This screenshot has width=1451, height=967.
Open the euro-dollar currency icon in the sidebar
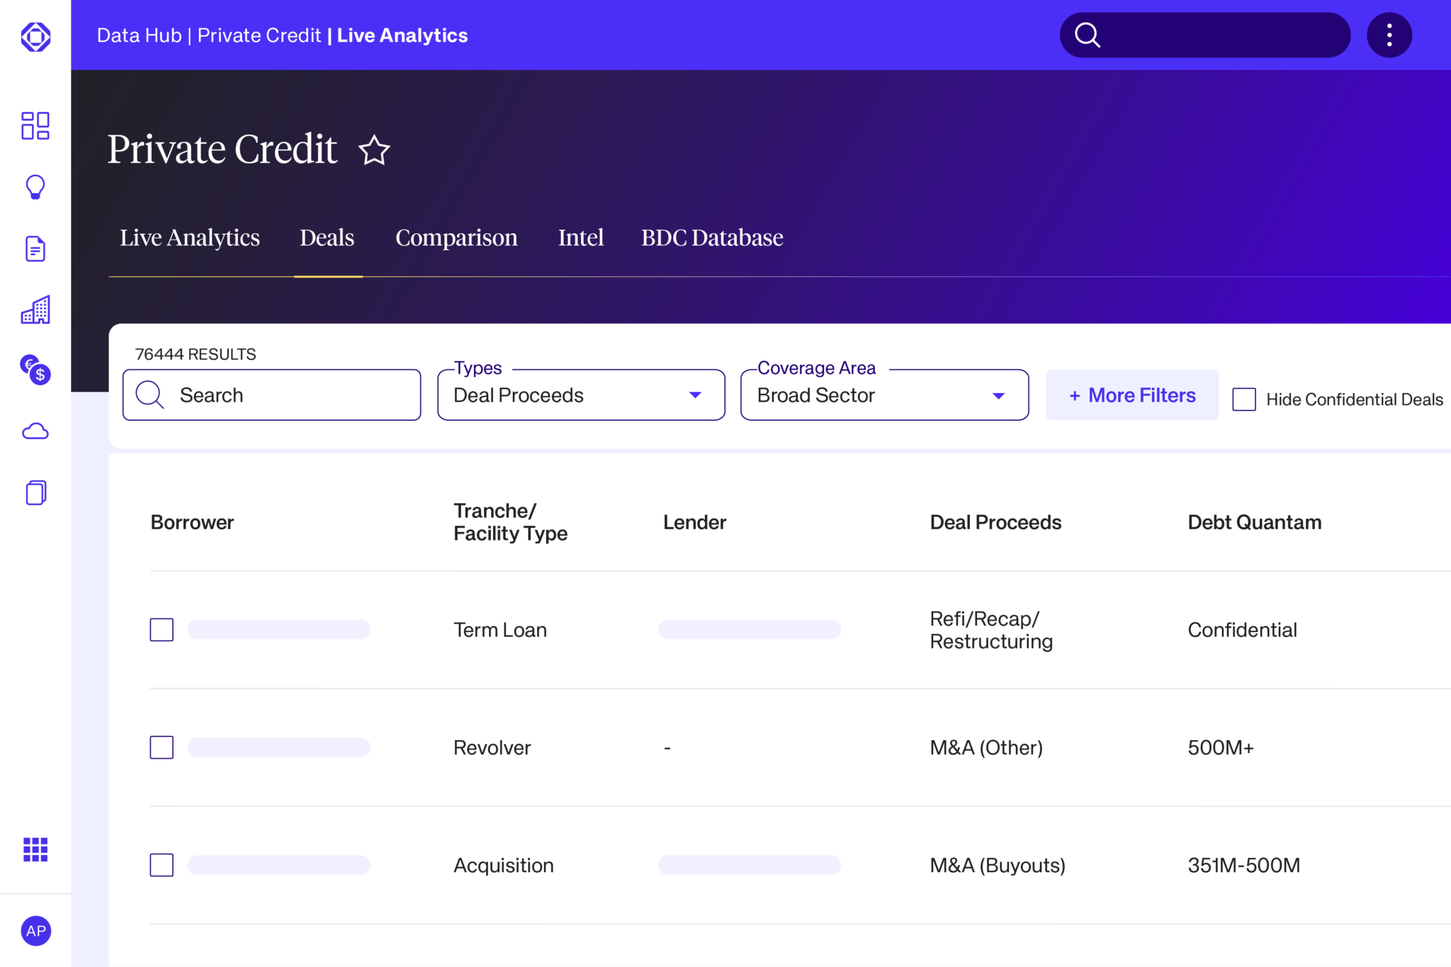(x=35, y=369)
